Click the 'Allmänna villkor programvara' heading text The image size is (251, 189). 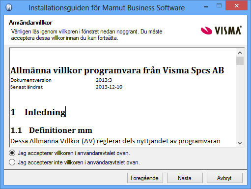(x=117, y=70)
